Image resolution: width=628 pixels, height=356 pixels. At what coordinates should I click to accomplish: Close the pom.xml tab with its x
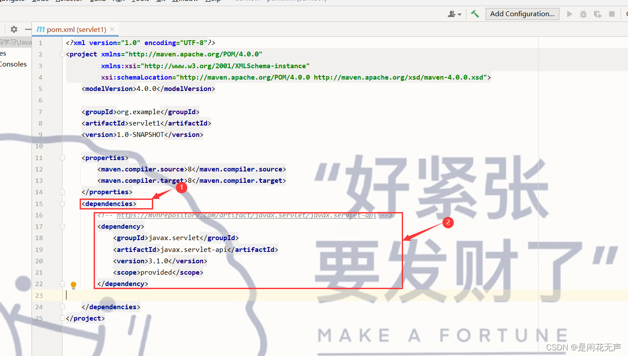click(112, 29)
